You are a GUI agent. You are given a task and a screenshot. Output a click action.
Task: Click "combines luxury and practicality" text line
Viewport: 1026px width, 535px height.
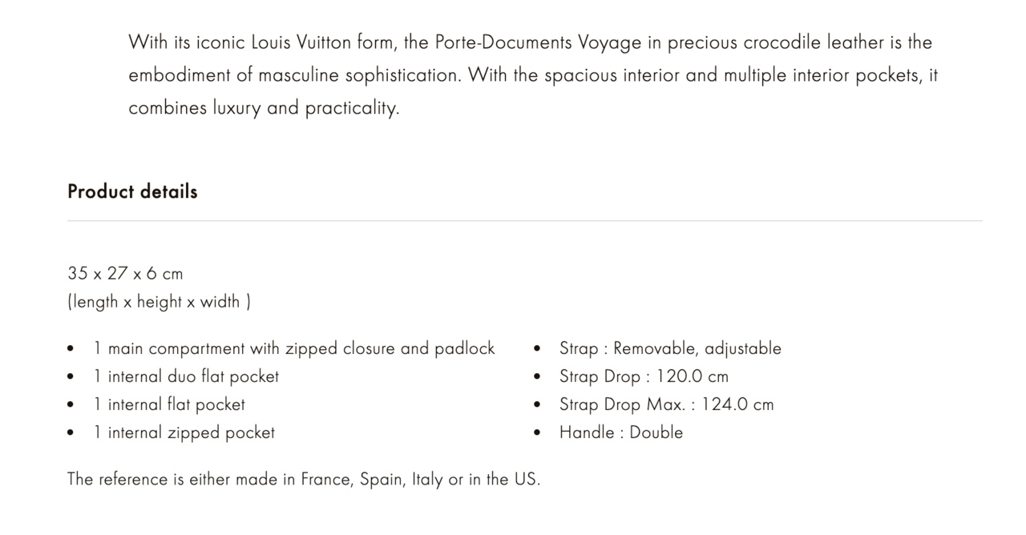tap(264, 107)
